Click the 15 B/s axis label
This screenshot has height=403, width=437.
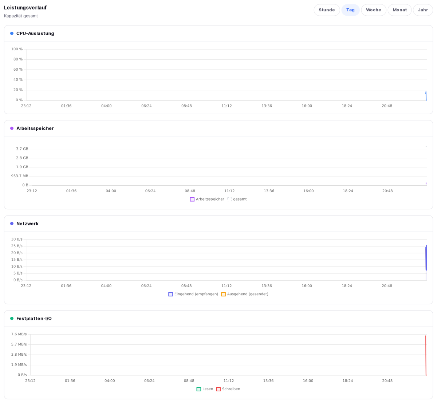[17, 260]
